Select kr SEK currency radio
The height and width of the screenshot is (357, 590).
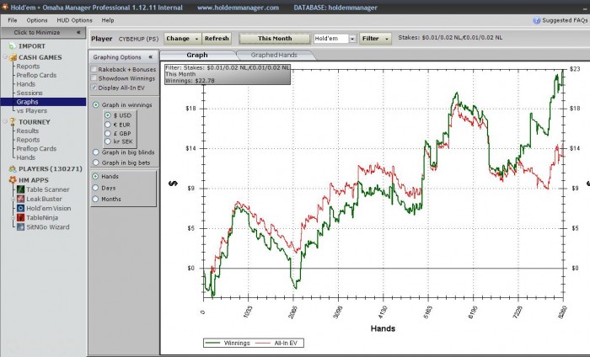click(108, 141)
